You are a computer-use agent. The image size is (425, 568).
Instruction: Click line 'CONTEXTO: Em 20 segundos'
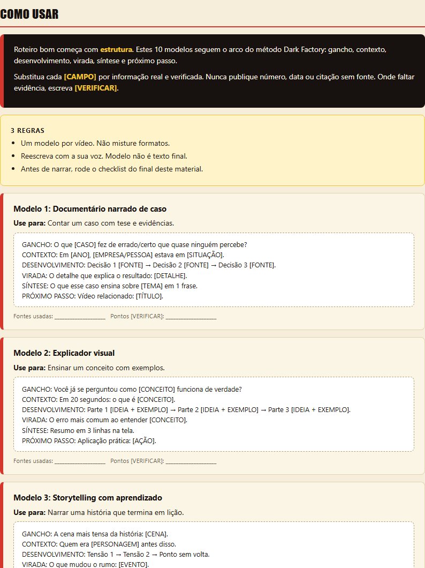pyautogui.click(x=98, y=400)
